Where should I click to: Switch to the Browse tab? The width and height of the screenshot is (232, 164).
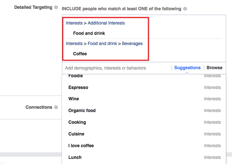coord(214,68)
